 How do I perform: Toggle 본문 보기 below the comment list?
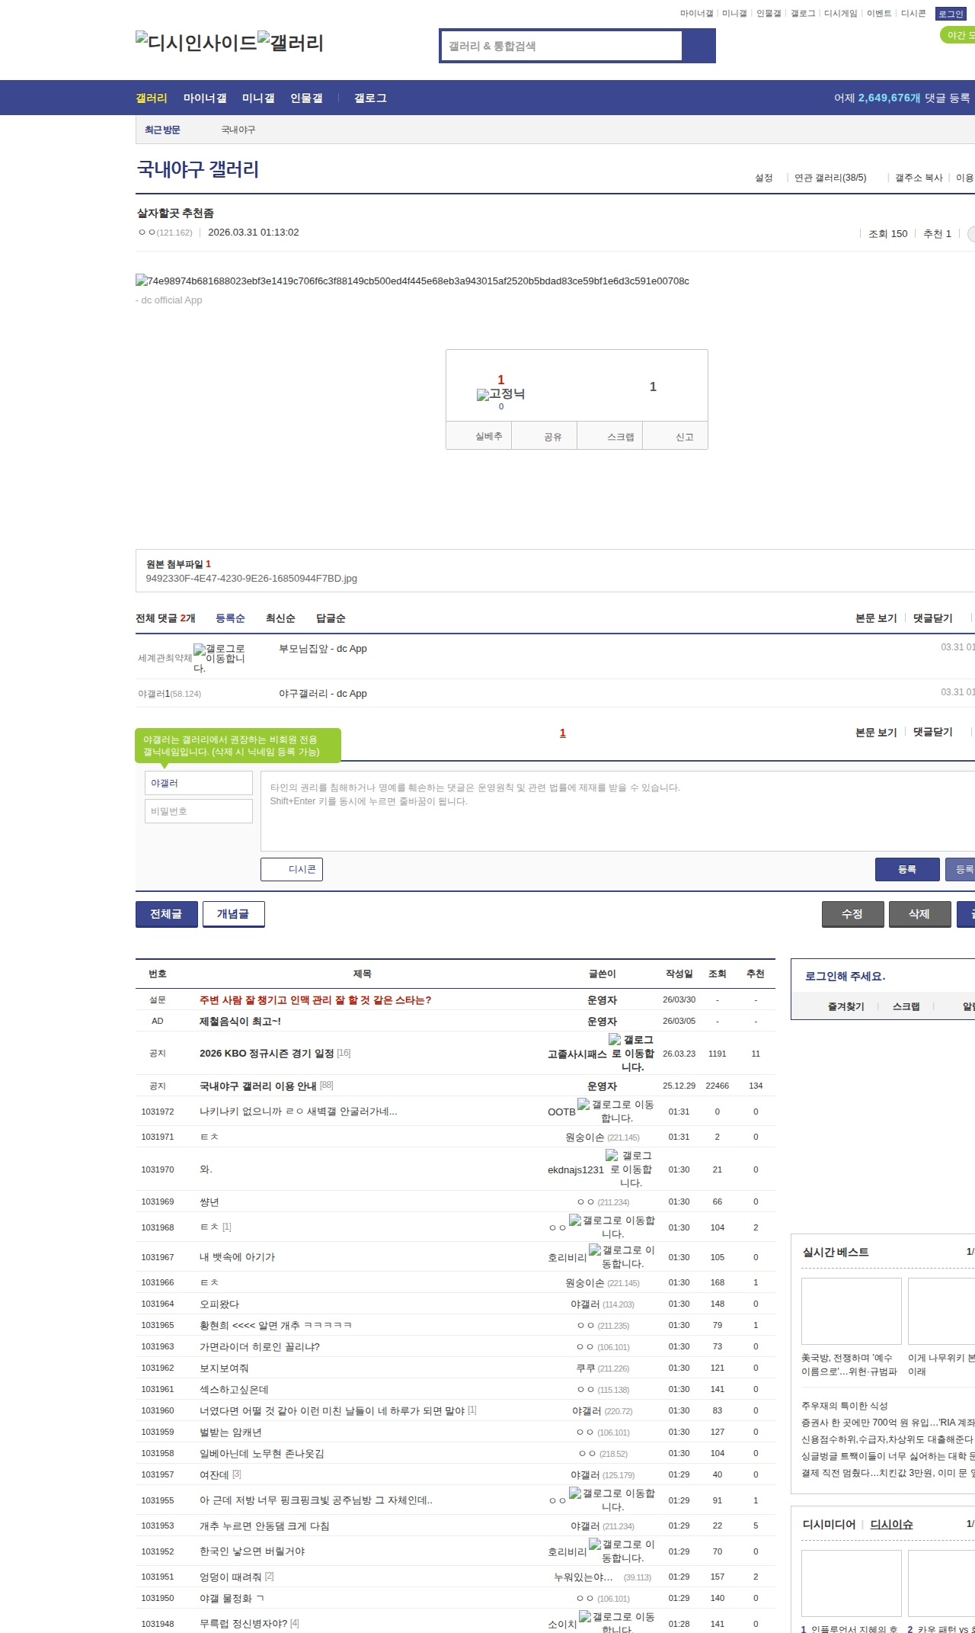(x=875, y=732)
